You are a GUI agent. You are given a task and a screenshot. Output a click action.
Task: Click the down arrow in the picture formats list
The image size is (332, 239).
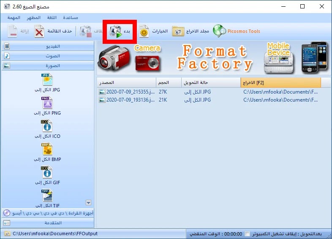[x=89, y=203]
